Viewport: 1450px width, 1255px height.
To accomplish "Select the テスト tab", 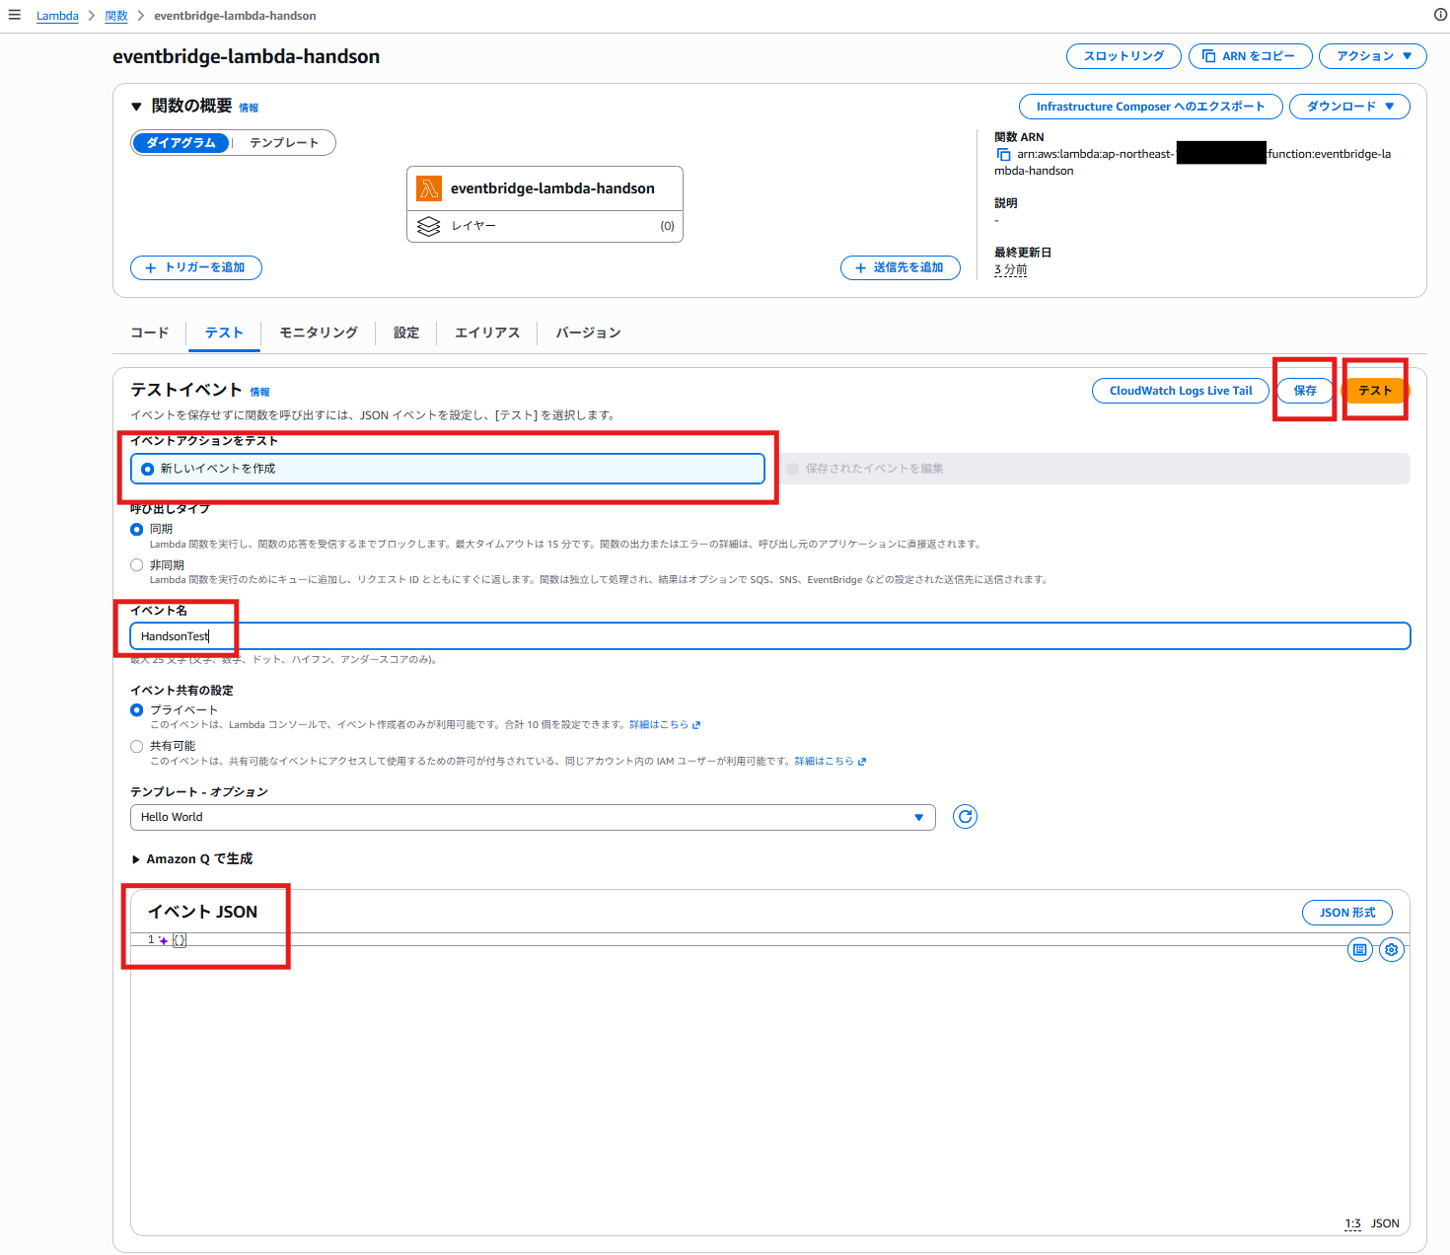I will (224, 332).
